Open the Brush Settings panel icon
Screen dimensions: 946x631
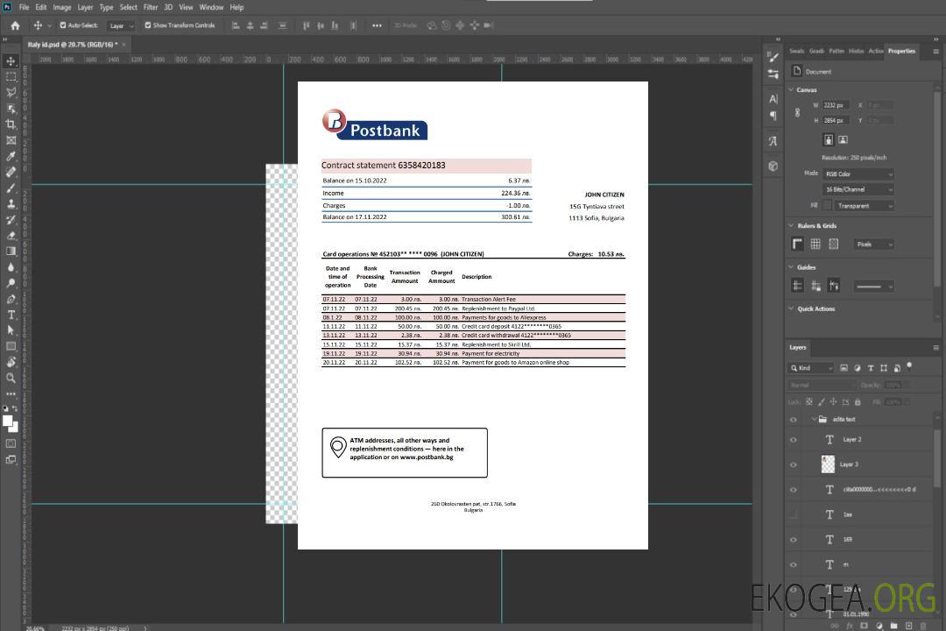773,56
